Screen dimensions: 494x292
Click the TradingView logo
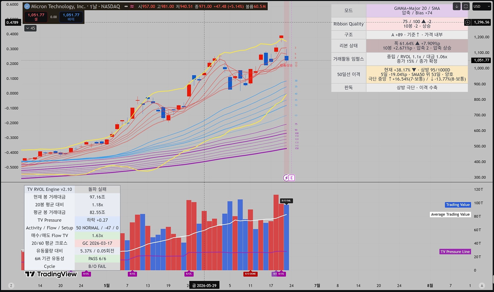(x=51, y=274)
